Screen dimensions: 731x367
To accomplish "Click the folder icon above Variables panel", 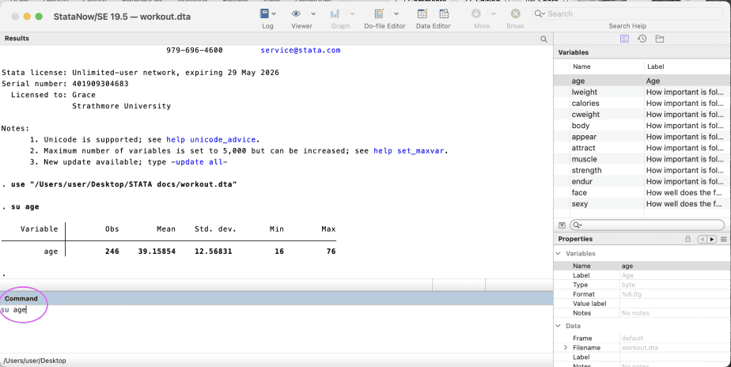I will [x=660, y=39].
